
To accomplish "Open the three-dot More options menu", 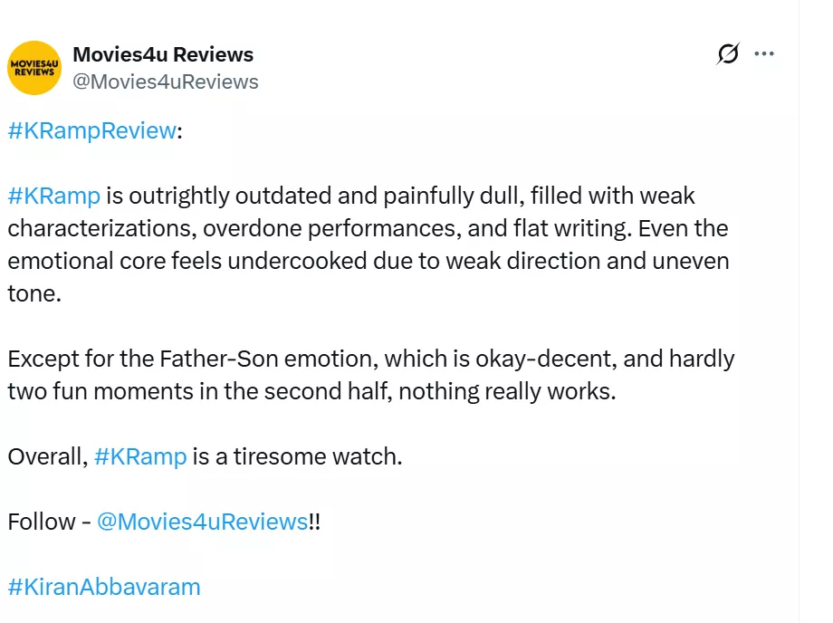I will click(764, 54).
